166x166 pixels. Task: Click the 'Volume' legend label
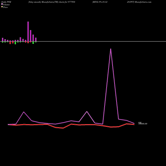pos(6,5)
